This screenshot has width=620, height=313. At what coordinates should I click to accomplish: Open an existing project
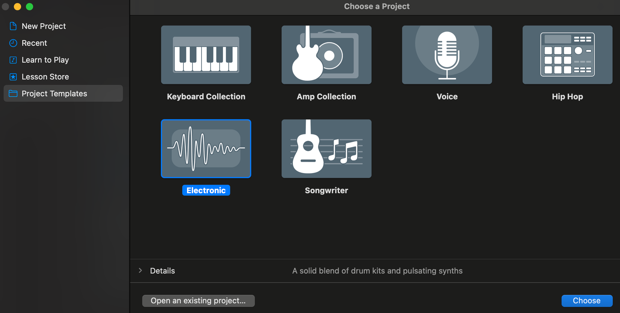click(198, 300)
